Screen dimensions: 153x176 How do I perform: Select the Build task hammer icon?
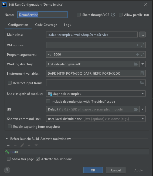[x=7, y=152]
